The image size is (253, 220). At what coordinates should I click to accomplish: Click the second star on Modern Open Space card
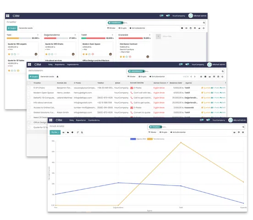(87, 54)
